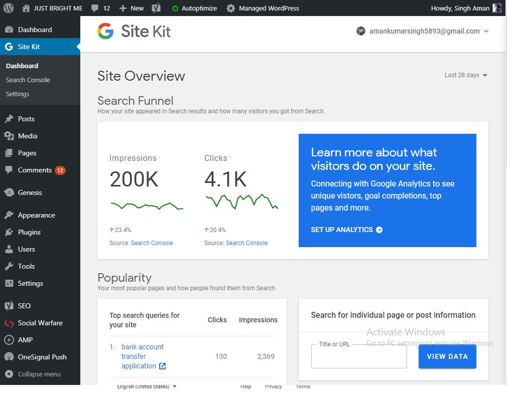
Task: Open the Yoast icon in the admin bar
Action: click(156, 8)
